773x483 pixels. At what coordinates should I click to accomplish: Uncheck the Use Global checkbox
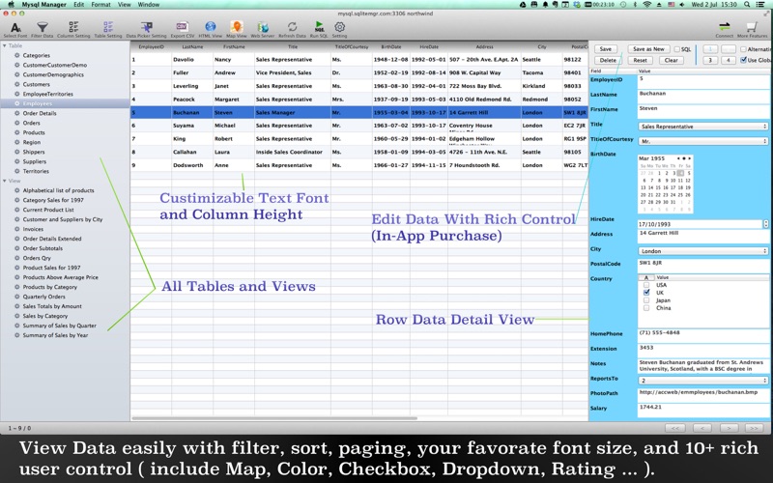[743, 60]
